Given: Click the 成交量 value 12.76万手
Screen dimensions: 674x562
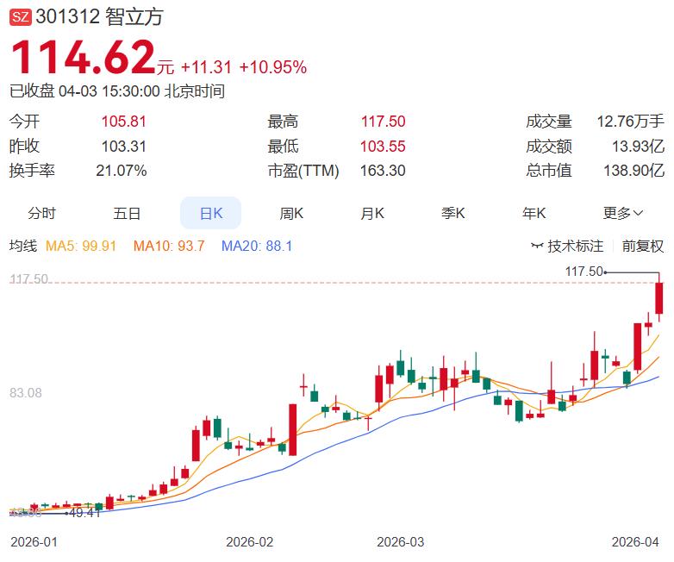Looking at the screenshot, I should [x=630, y=122].
